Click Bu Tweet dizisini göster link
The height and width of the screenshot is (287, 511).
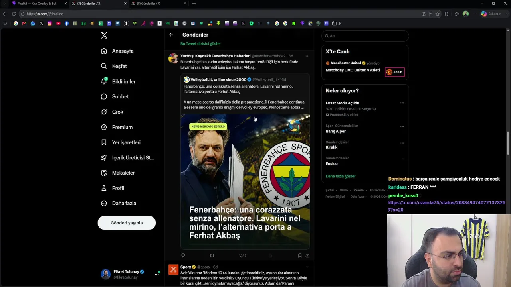tap(200, 44)
